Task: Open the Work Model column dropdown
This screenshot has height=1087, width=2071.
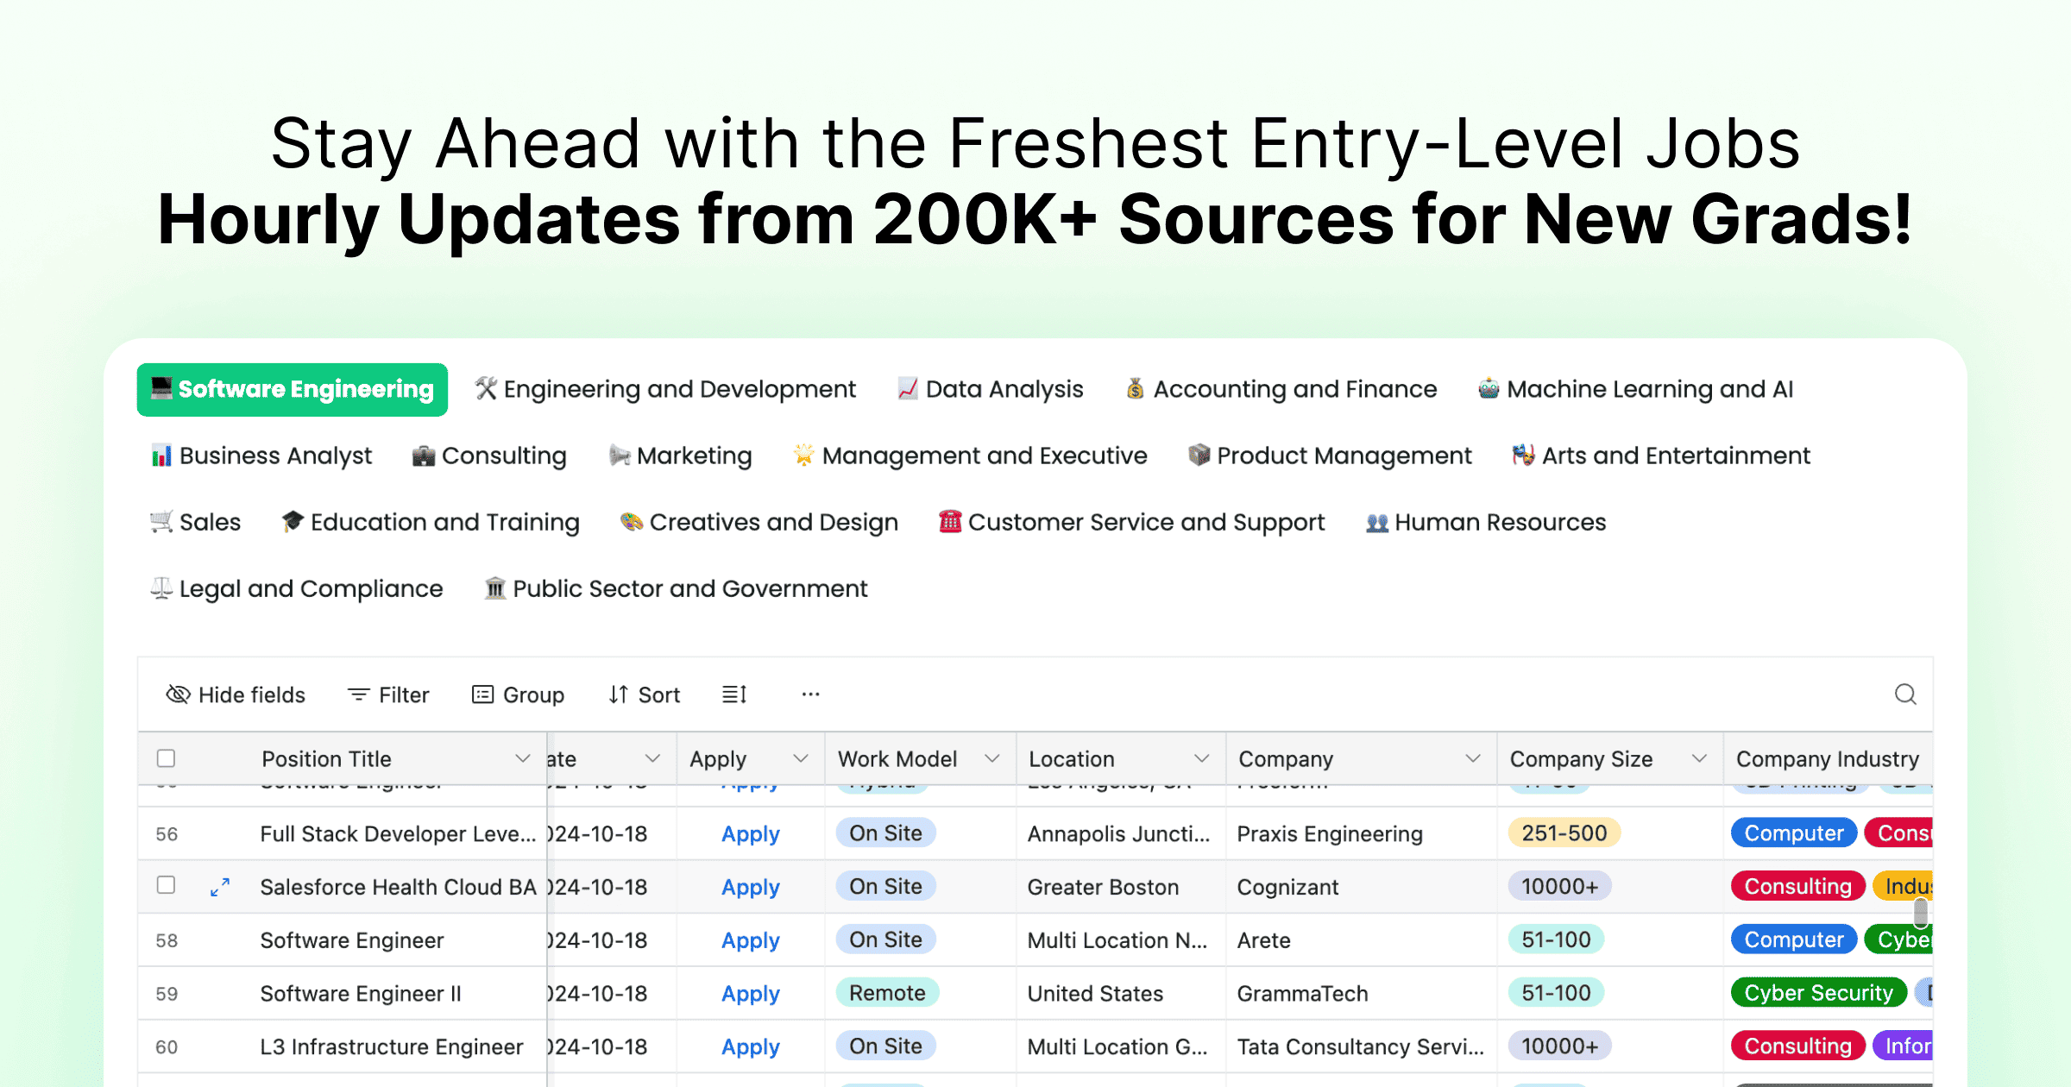Action: tap(991, 758)
